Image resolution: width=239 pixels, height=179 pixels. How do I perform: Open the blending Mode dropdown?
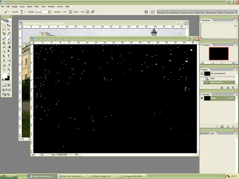pyautogui.click(x=50, y=12)
